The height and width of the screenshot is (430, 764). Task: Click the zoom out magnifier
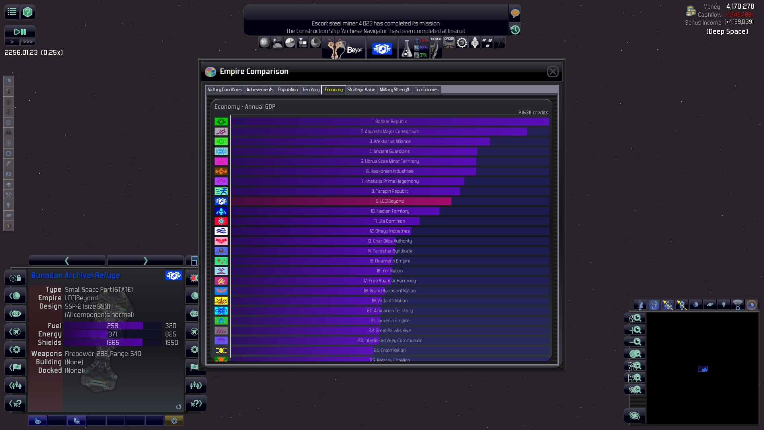[635, 342]
